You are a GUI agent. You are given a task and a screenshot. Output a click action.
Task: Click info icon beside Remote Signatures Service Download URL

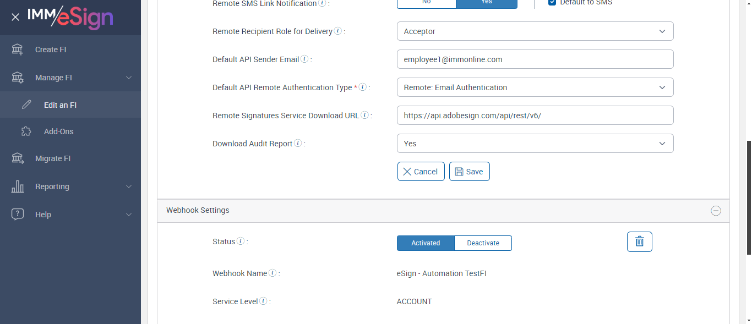coord(364,116)
